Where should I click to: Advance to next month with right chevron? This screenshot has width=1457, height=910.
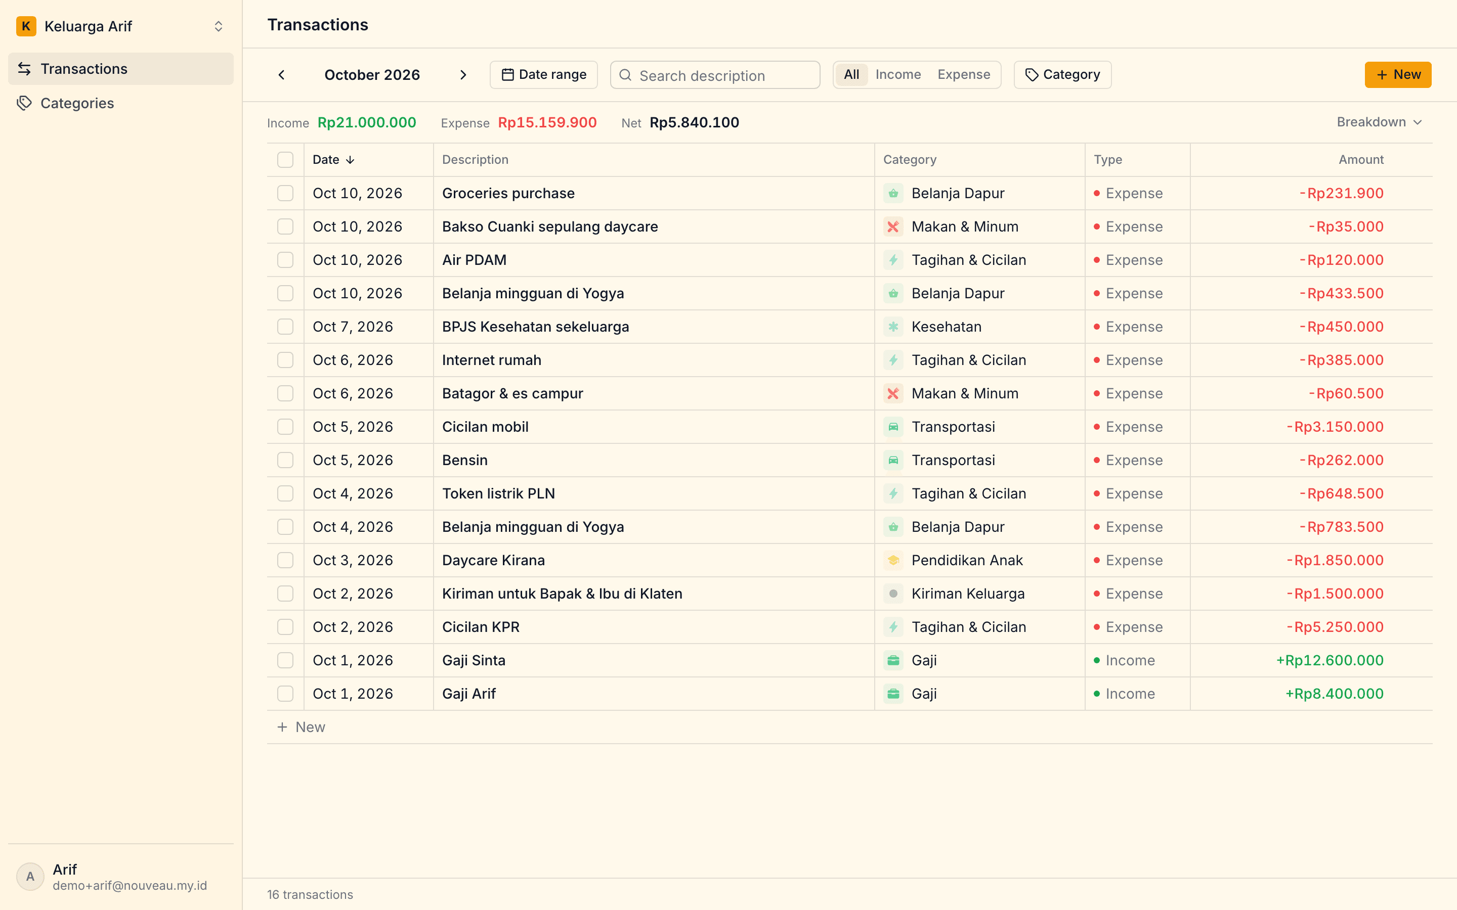tap(463, 75)
